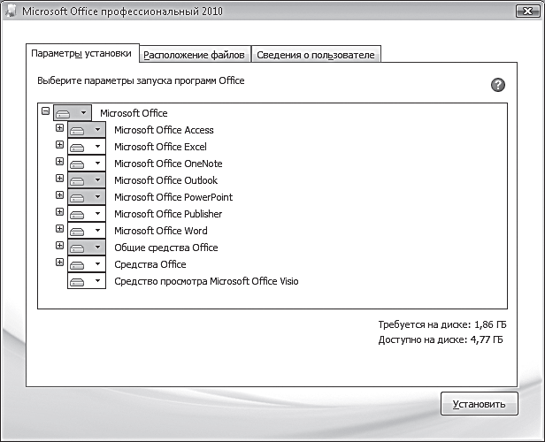
Task: Click the help question mark icon
Action: tap(498, 85)
